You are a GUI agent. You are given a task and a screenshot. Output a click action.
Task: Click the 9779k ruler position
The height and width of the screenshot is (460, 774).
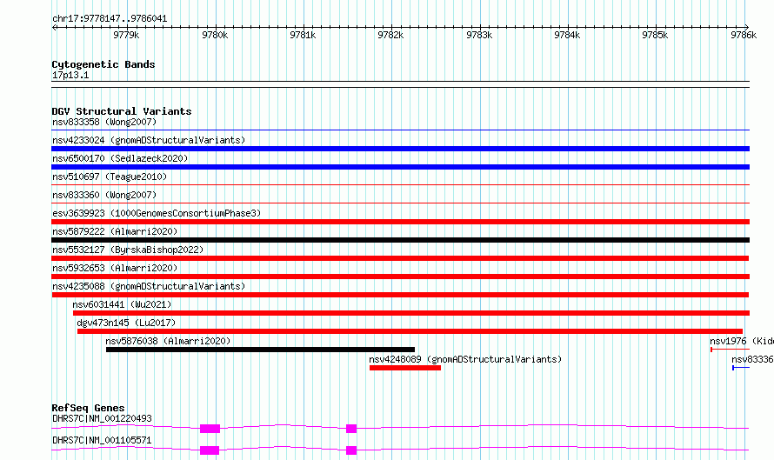[x=126, y=35]
